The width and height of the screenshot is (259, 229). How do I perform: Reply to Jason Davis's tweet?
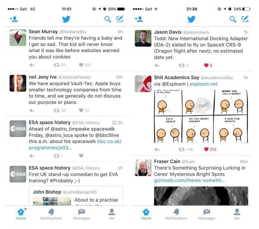click(157, 66)
